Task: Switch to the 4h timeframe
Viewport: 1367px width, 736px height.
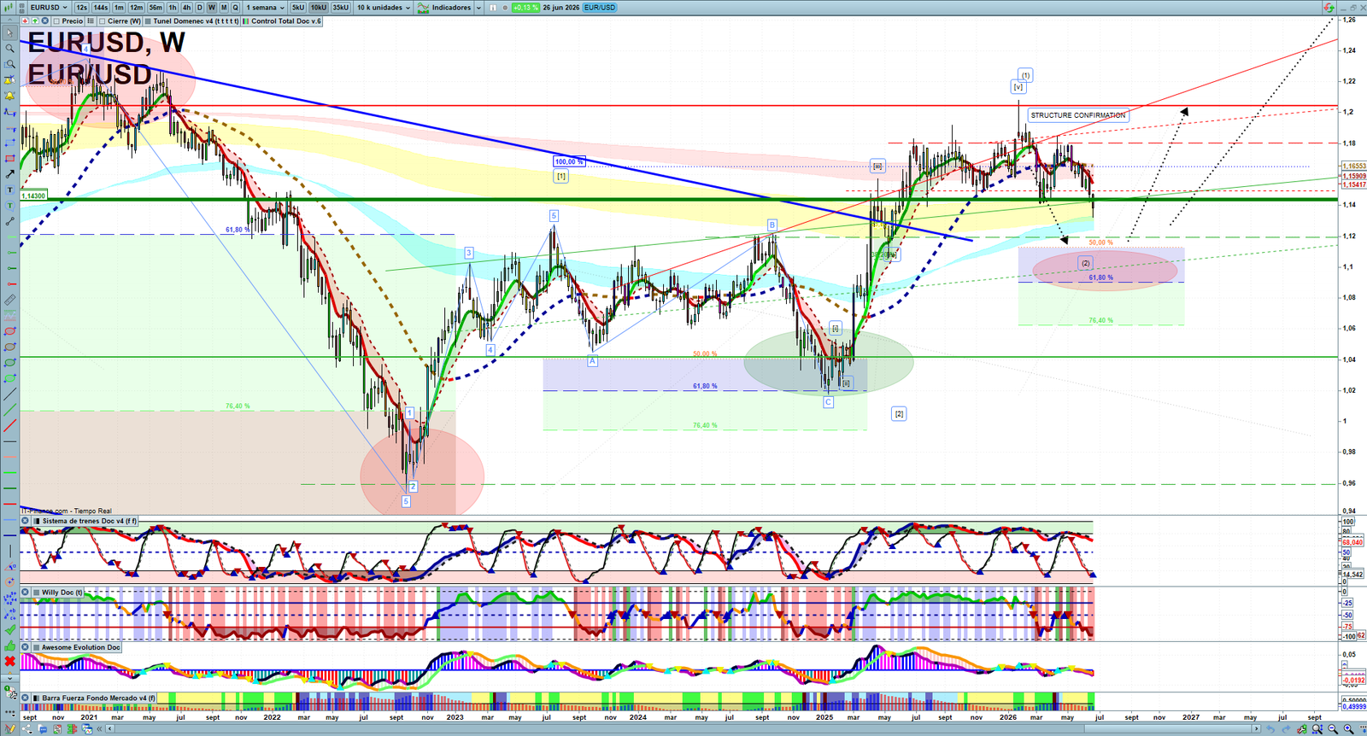Action: pyautogui.click(x=186, y=7)
